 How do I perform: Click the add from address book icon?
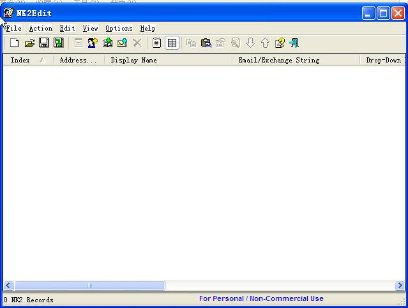(x=107, y=43)
